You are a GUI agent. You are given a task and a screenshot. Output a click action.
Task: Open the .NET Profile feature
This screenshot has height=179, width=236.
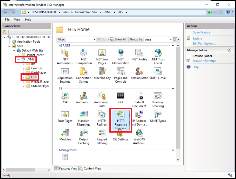[139, 55]
